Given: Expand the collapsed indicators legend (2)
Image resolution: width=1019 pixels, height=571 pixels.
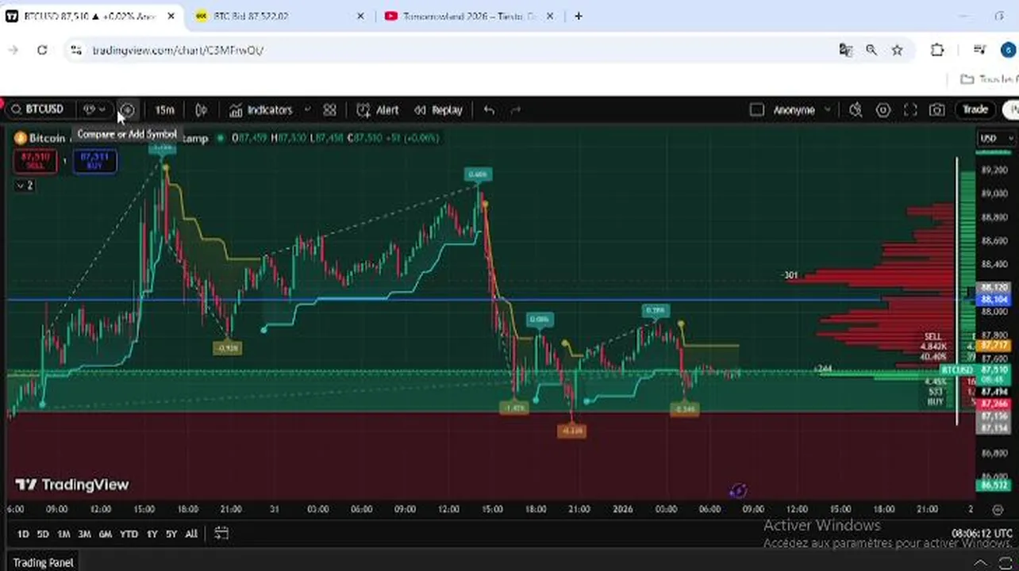Looking at the screenshot, I should [25, 186].
